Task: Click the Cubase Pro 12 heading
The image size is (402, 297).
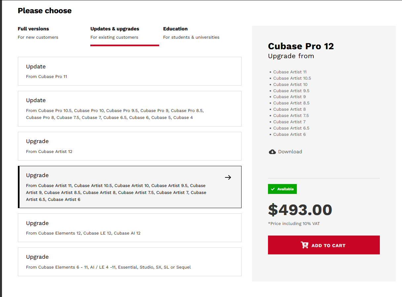Action: click(301, 46)
